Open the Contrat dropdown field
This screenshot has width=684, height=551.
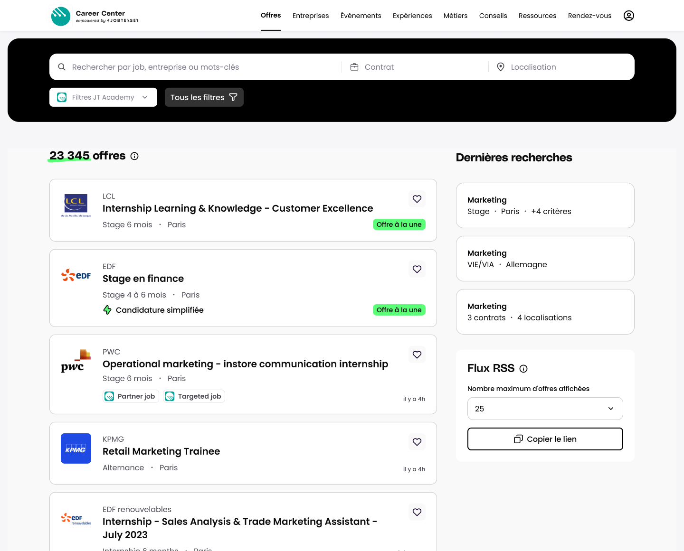coord(415,67)
